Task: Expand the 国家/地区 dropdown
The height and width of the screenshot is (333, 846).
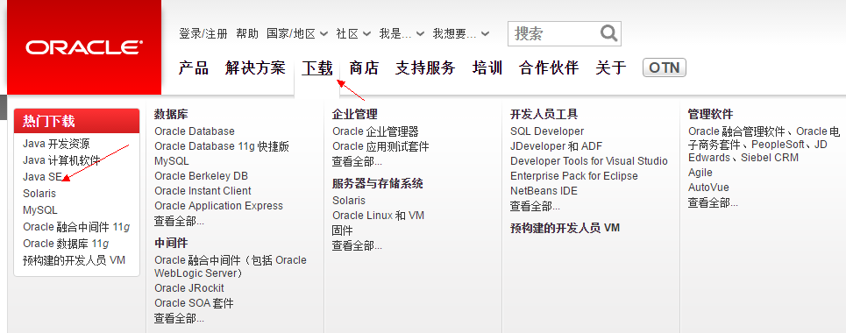Action: click(297, 33)
